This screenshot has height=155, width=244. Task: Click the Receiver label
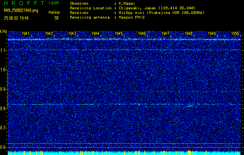tap(79, 13)
